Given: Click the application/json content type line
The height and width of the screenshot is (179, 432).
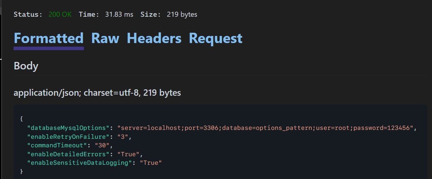Looking at the screenshot, I should (97, 93).
